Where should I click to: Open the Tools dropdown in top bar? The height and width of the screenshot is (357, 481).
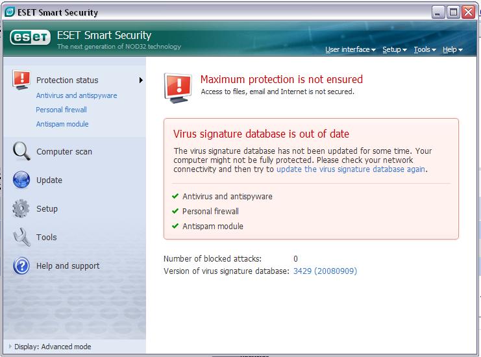(425, 50)
